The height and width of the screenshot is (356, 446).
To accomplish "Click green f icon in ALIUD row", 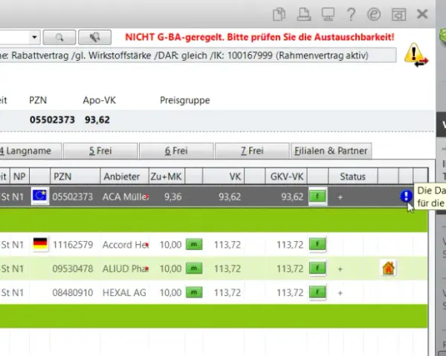I will (317, 268).
